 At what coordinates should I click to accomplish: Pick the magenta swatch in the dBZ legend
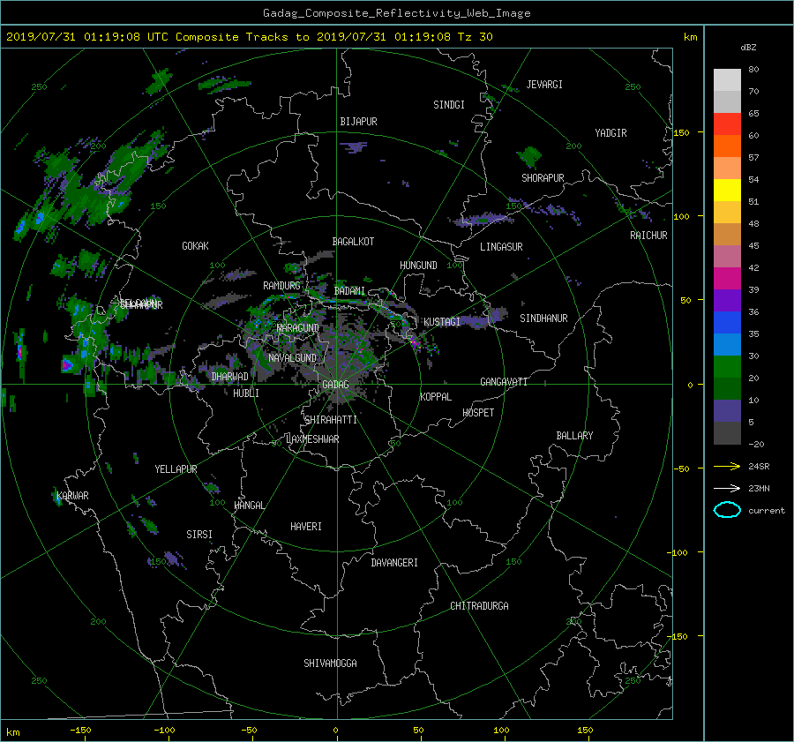click(x=727, y=279)
